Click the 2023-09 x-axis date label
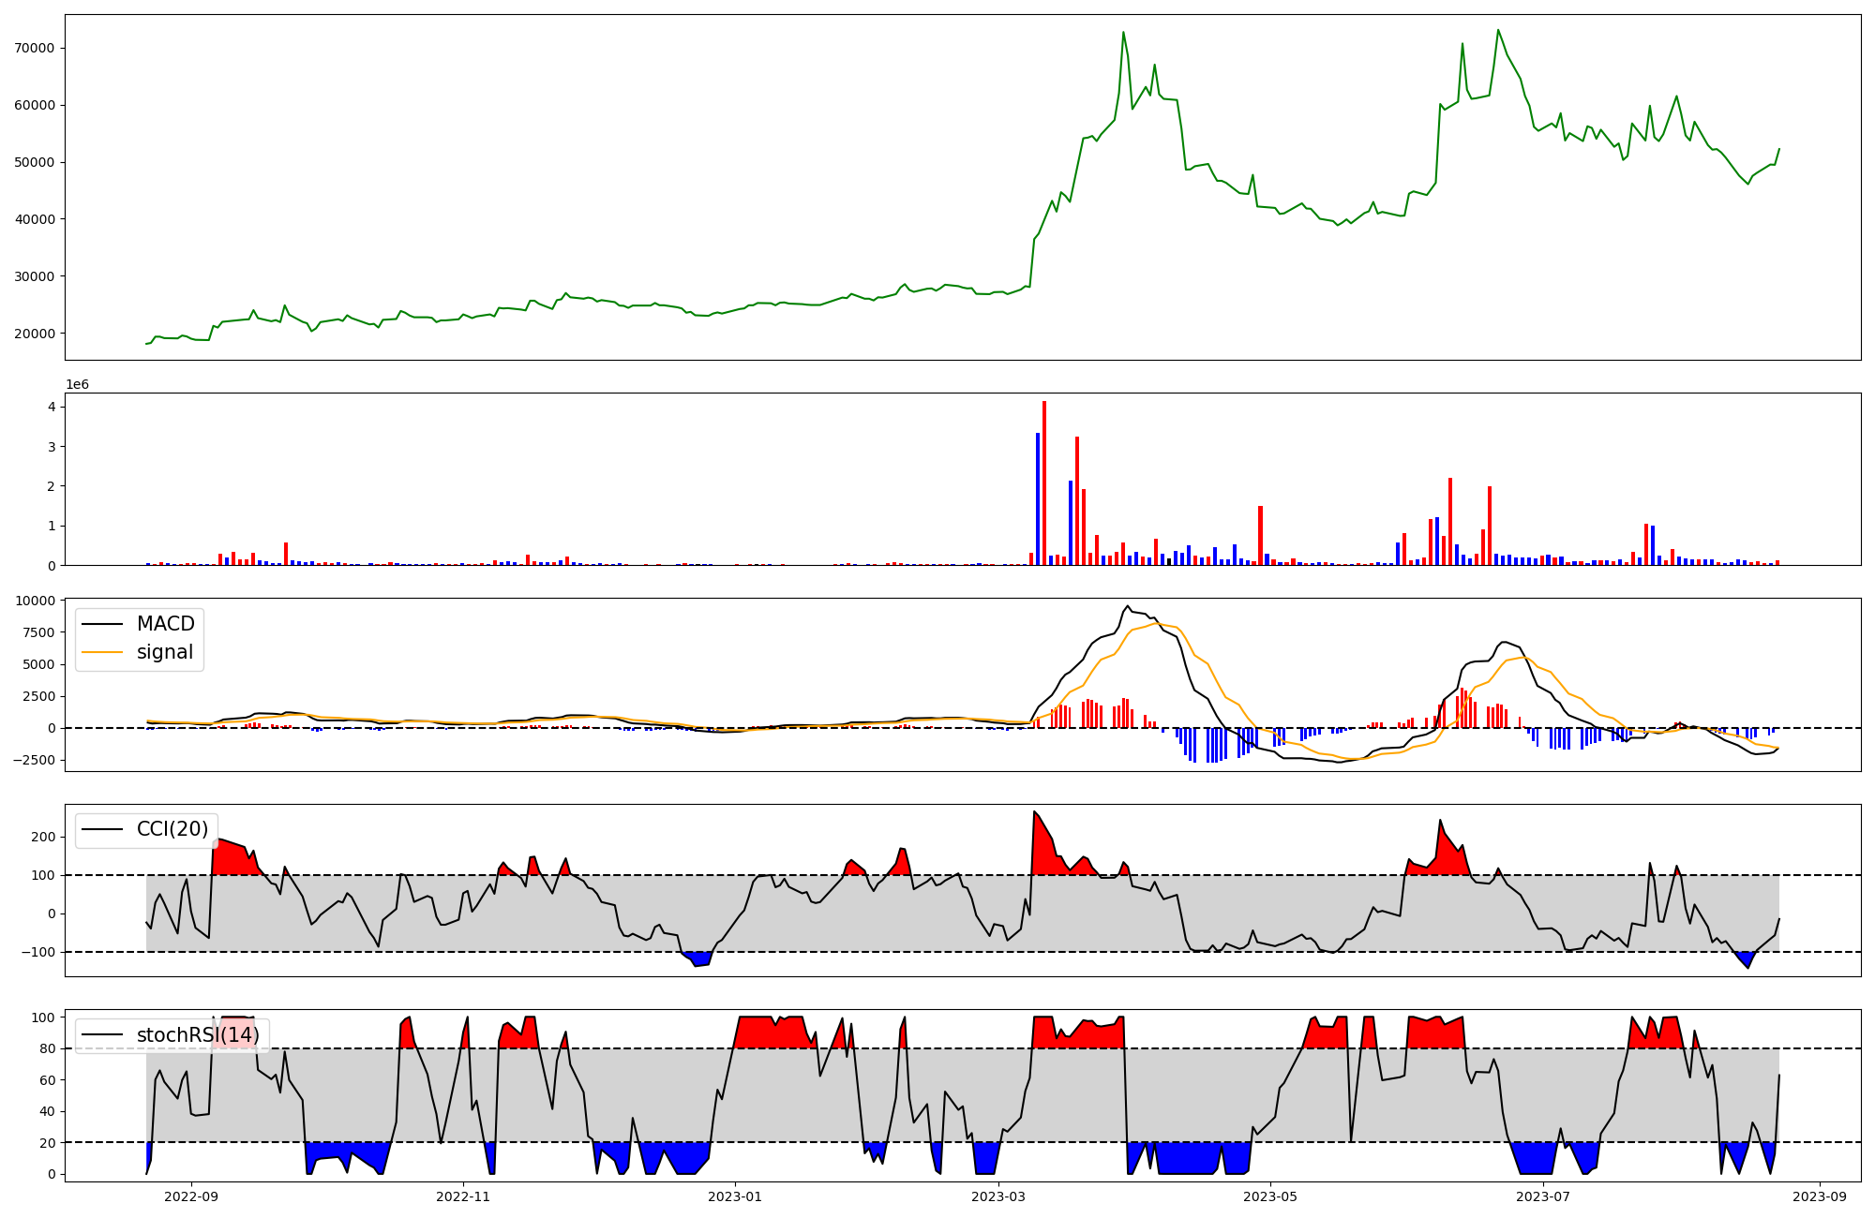 click(x=1820, y=1196)
